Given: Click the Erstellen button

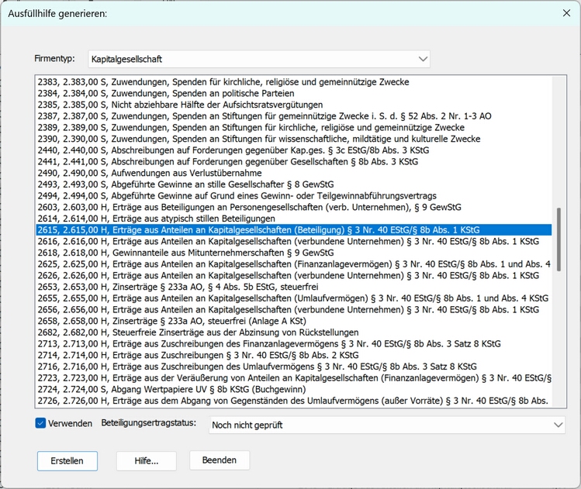Looking at the screenshot, I should (67, 461).
